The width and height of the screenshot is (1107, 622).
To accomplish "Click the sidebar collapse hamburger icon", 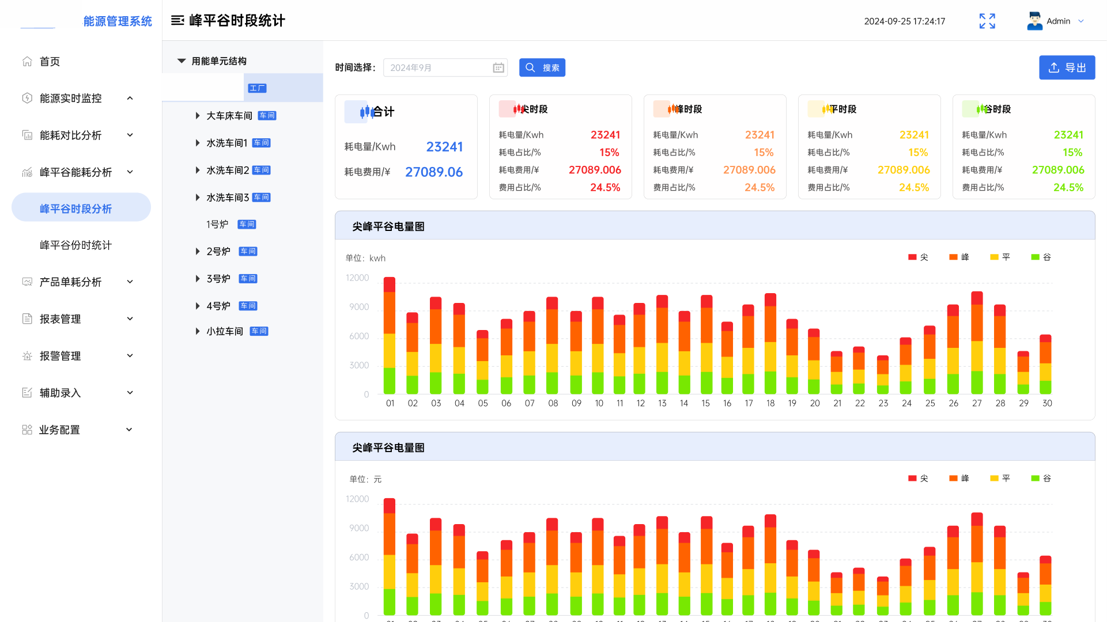I will point(177,21).
